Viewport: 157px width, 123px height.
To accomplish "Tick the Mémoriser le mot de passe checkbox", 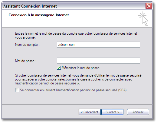I will 59,68.
